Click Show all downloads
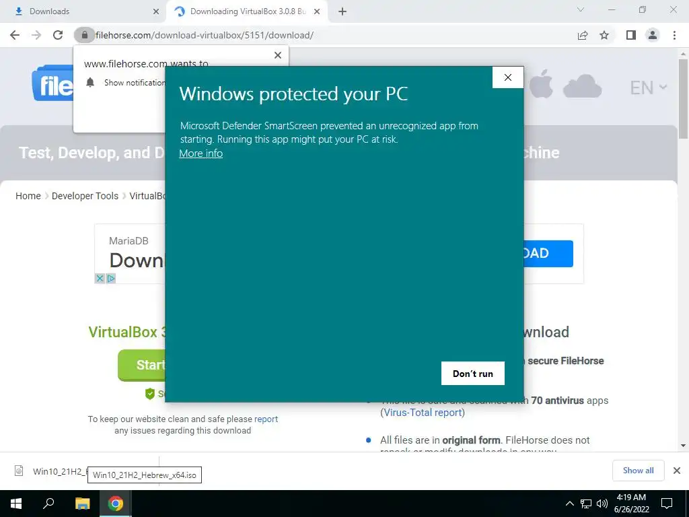 [638, 471]
